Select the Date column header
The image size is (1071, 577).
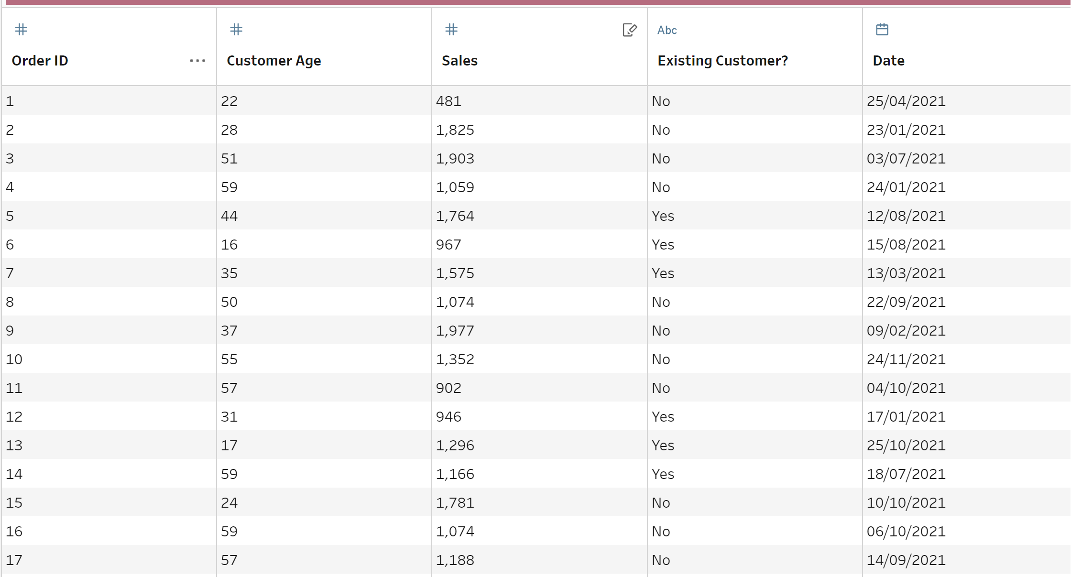[x=888, y=61]
